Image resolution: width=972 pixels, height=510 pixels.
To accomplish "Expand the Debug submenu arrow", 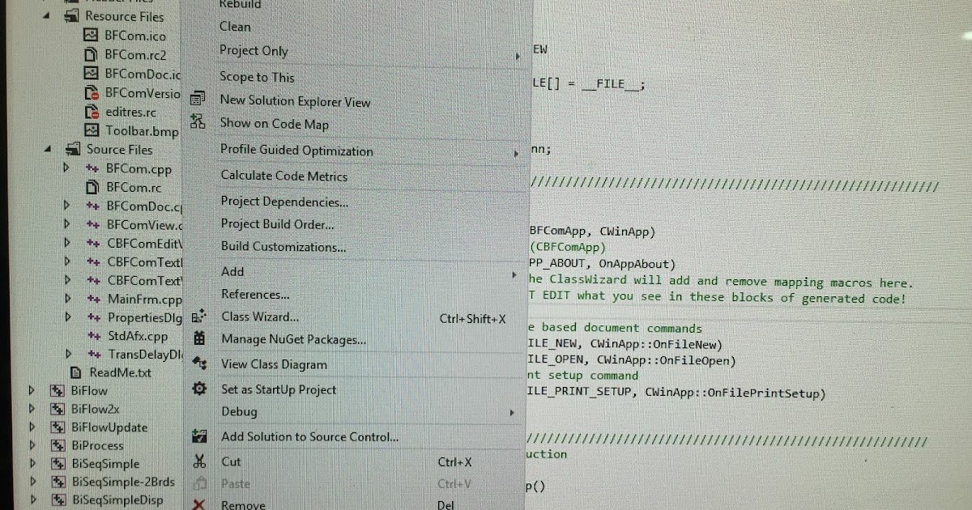I will pos(514,412).
